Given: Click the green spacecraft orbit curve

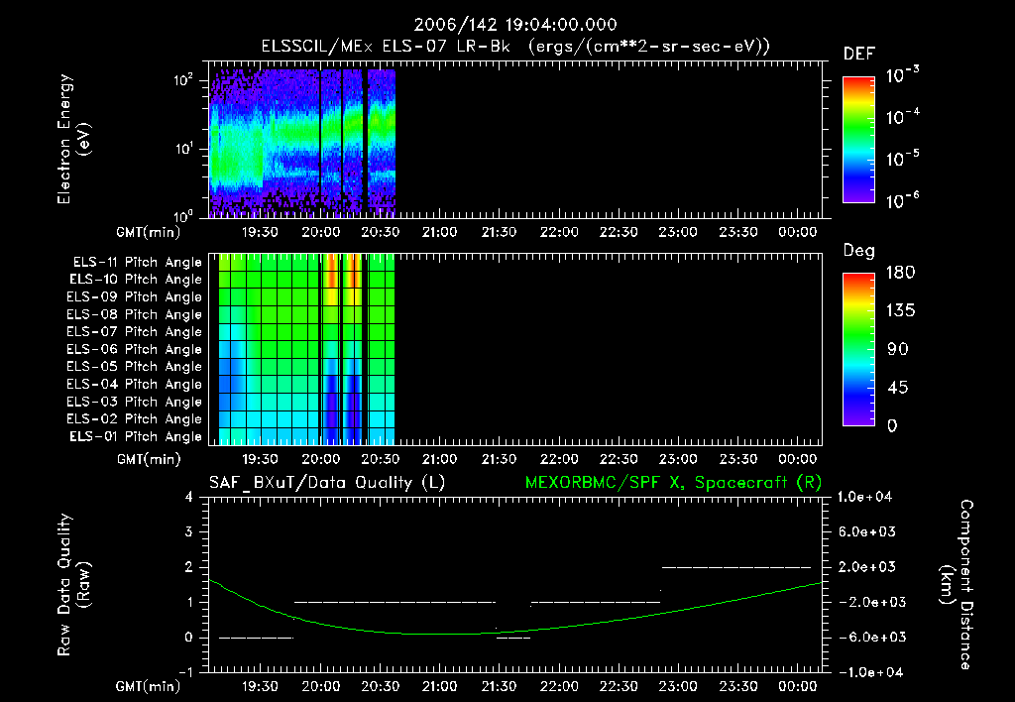Looking at the screenshot, I should [x=440, y=634].
